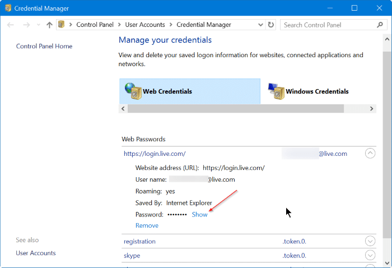This screenshot has width=392, height=268.
Task: Click the 'Manage your credentials' heading
Action: pos(165,40)
